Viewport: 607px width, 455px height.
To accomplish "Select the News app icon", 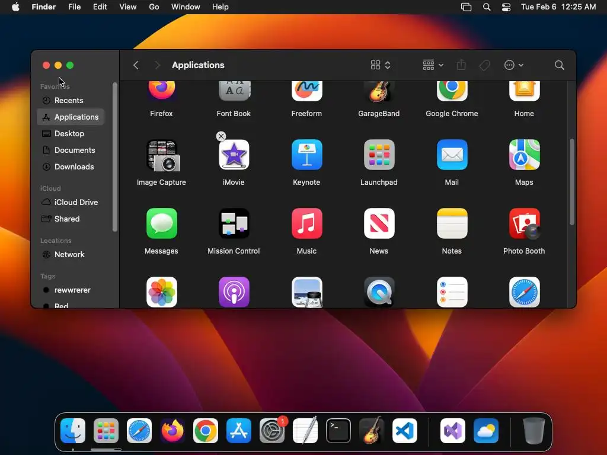I will 379,223.
